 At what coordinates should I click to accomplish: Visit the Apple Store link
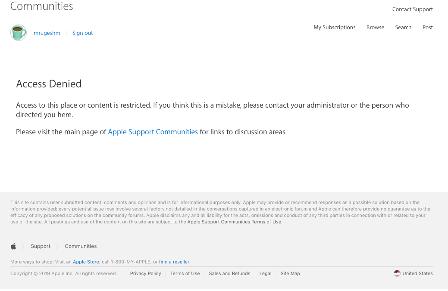pyautogui.click(x=86, y=262)
